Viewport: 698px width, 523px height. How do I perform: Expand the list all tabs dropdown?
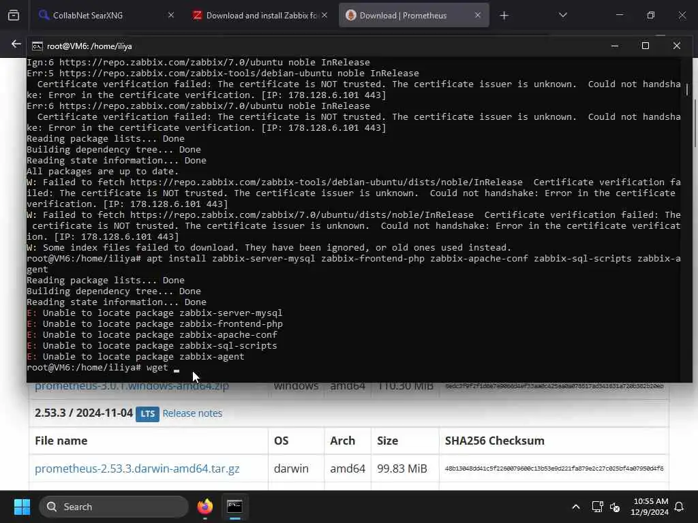(562, 16)
